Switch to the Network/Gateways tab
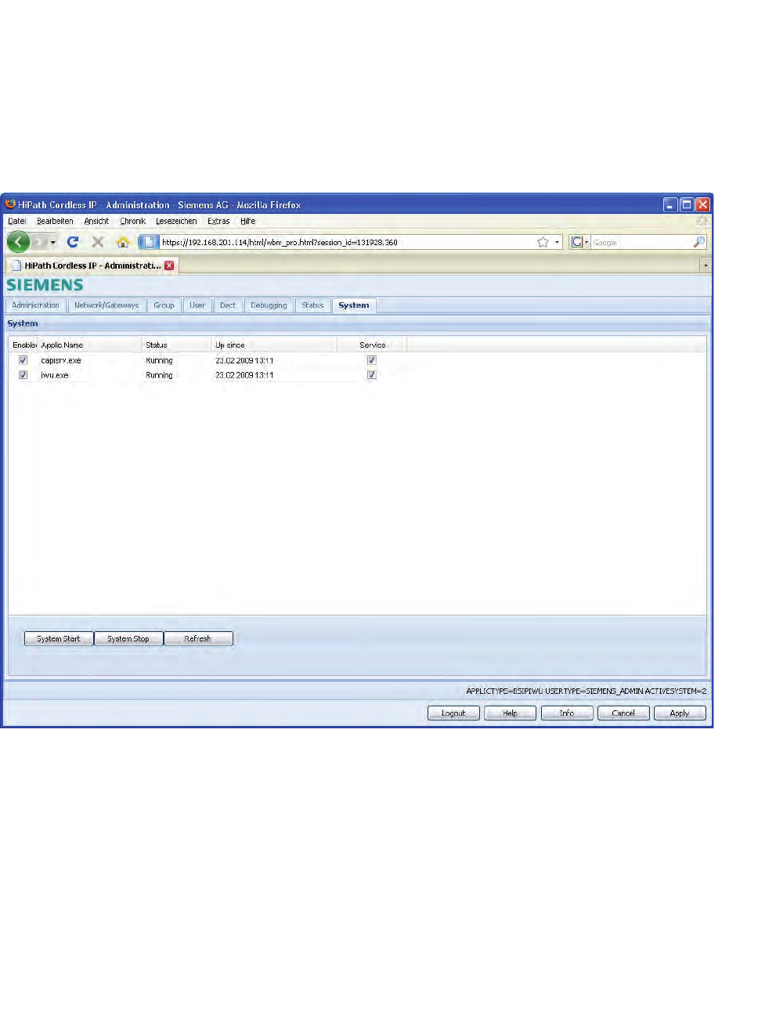This screenshot has height=1029, width=758. (x=106, y=305)
